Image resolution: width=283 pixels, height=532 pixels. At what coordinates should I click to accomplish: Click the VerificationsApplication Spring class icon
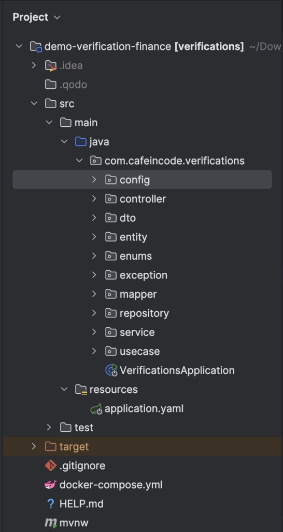[x=111, y=370]
